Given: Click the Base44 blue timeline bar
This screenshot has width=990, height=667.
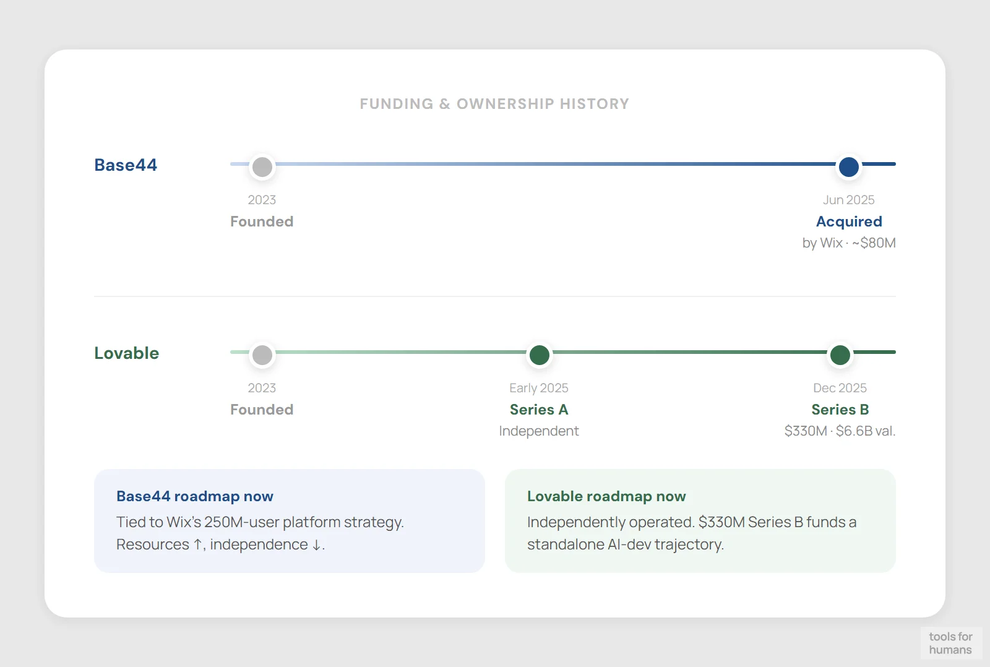Looking at the screenshot, I should click(557, 164).
